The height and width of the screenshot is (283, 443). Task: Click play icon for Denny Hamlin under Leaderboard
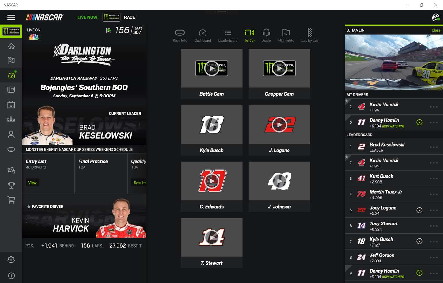420,273
